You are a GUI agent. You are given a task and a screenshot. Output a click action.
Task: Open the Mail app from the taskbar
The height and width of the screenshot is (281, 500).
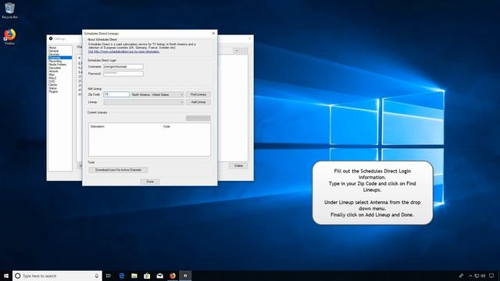click(159, 276)
